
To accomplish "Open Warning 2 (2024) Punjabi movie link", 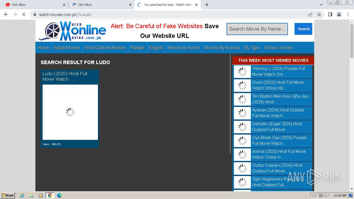I will (278, 71).
